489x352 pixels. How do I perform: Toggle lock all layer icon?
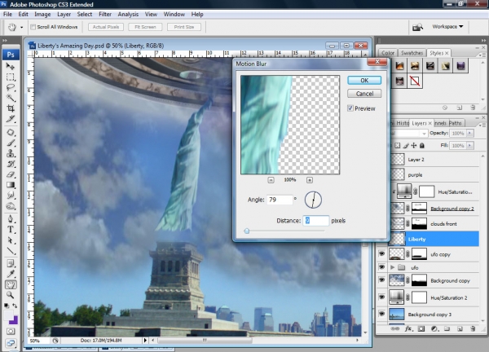[x=422, y=146]
